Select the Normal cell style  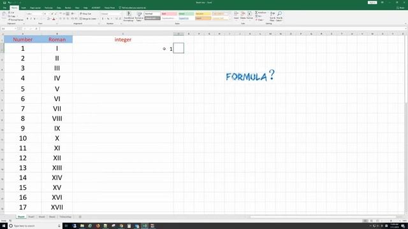tap(152, 13)
